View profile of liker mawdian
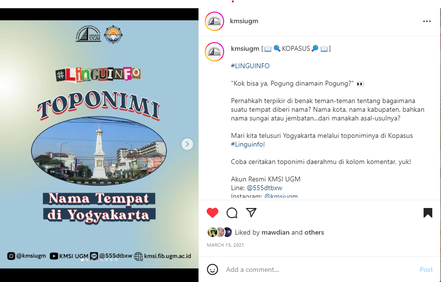This screenshot has height=282, width=441. [275, 232]
